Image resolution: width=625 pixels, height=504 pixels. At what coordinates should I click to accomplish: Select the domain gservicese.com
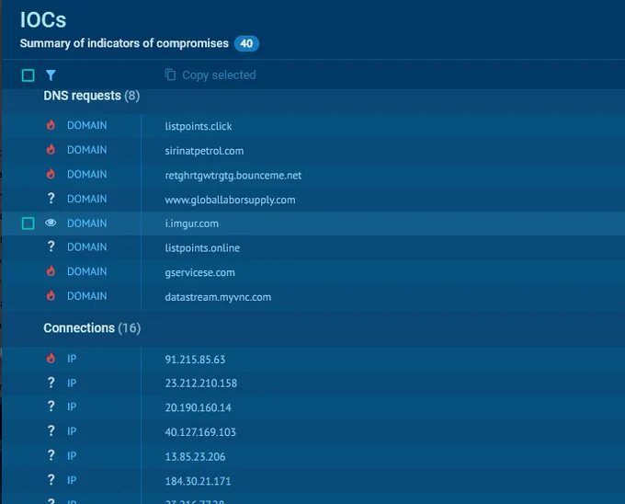199,273
